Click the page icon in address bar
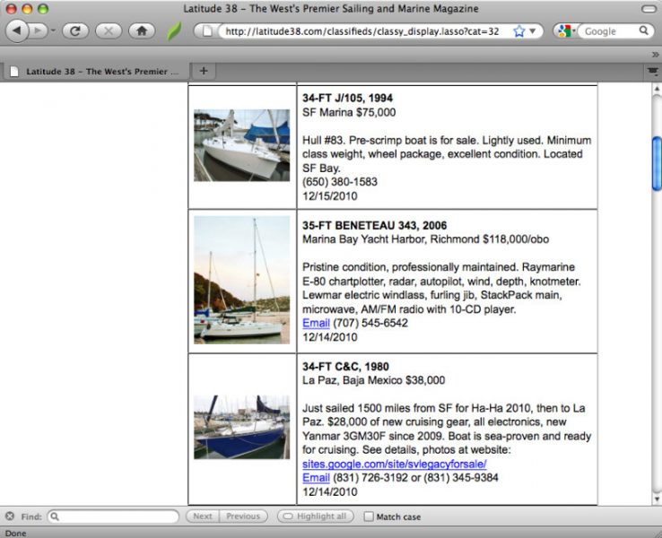Image resolution: width=662 pixels, height=538 pixels. pyautogui.click(x=207, y=31)
